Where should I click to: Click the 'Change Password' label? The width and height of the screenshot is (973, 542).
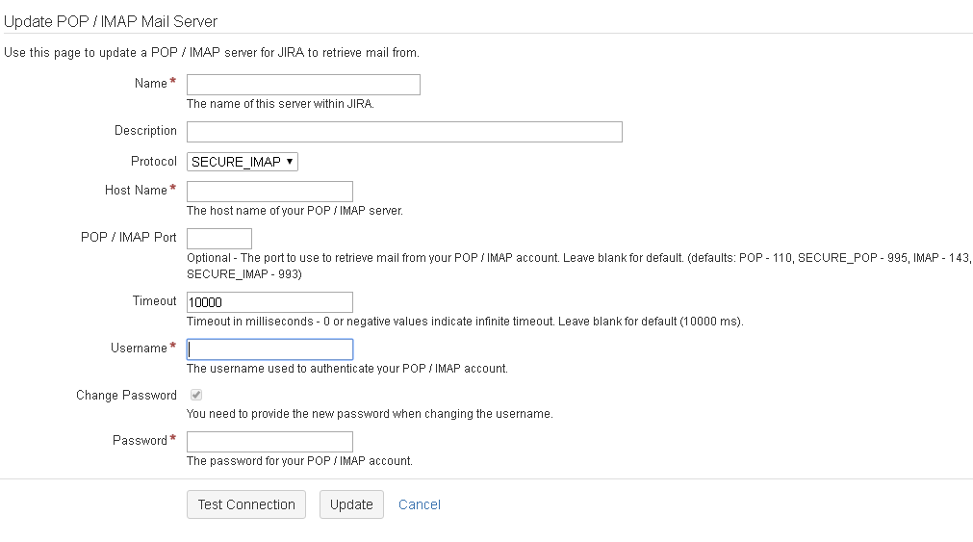click(127, 396)
